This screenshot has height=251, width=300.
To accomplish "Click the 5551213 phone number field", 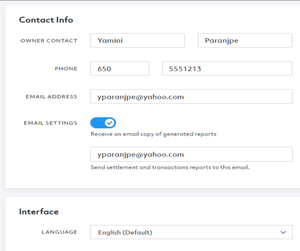I will [227, 68].
